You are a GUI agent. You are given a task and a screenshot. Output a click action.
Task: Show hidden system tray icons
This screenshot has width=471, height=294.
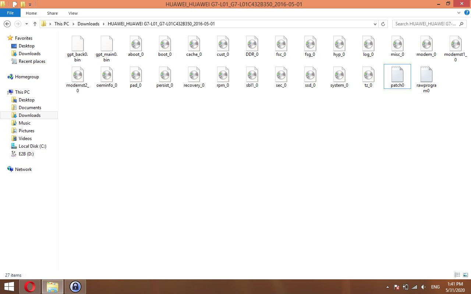387,287
